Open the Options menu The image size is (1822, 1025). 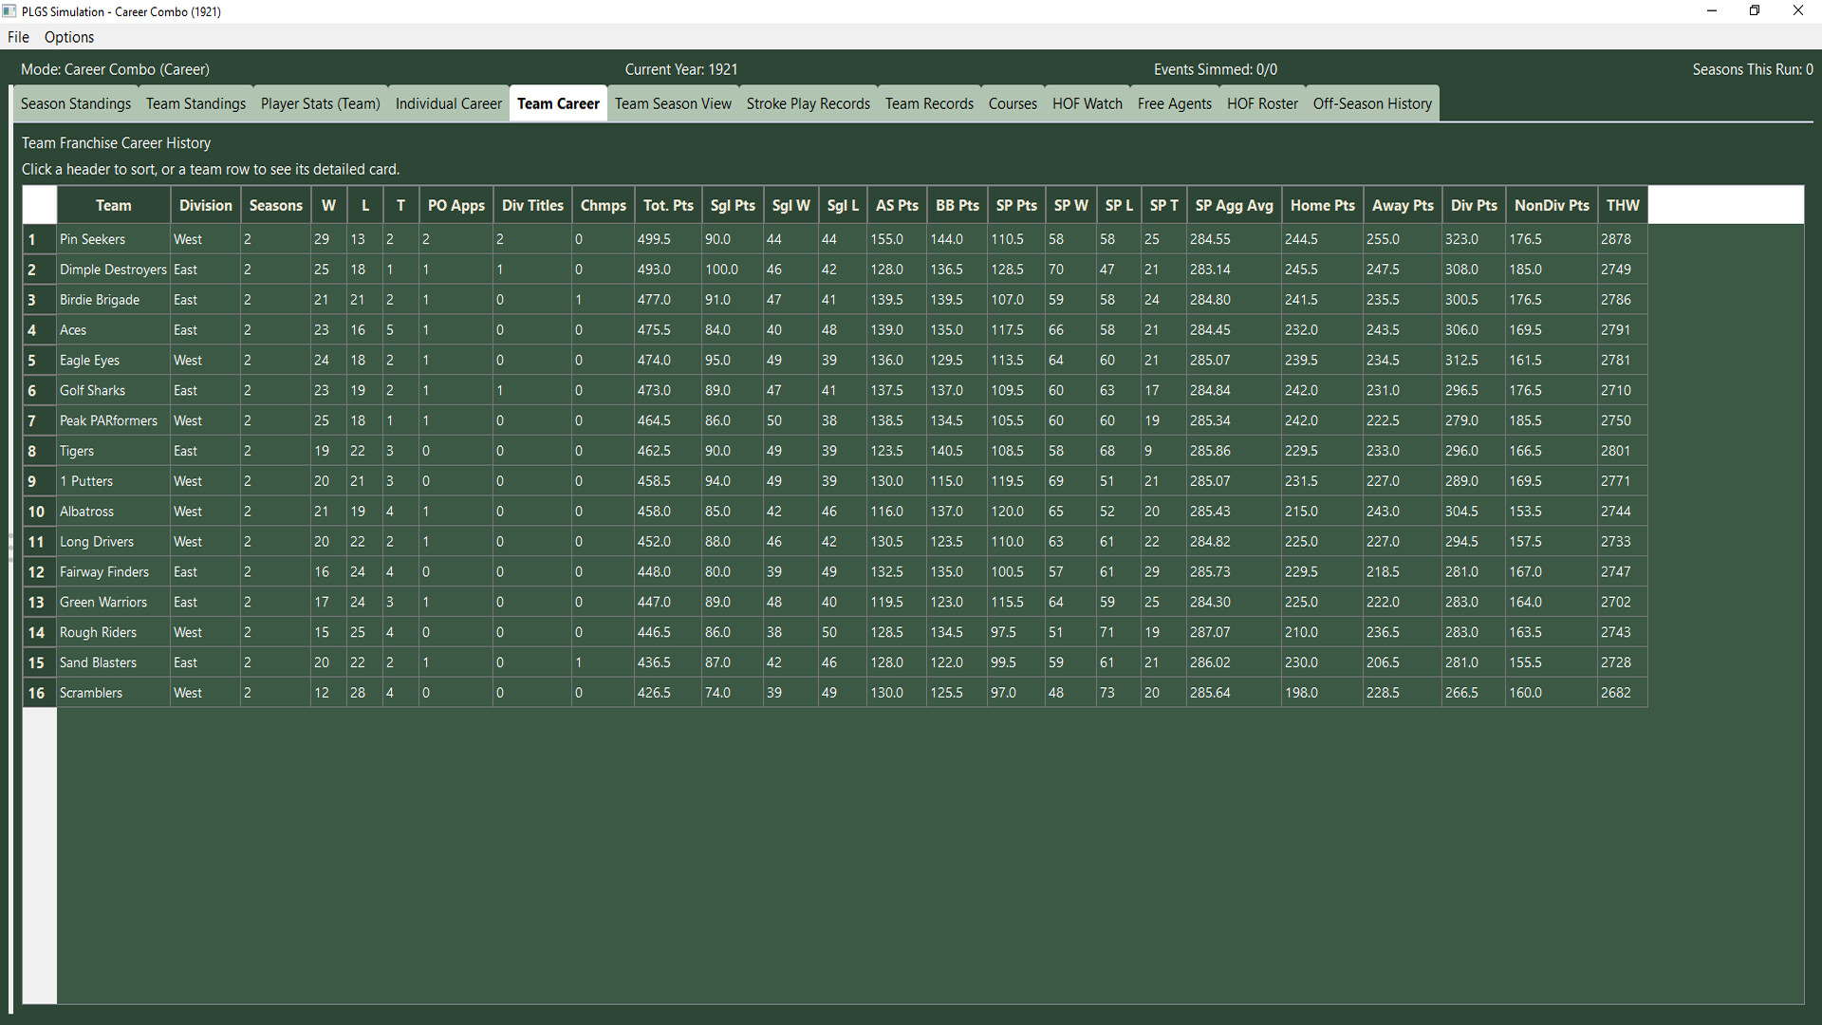coord(68,37)
